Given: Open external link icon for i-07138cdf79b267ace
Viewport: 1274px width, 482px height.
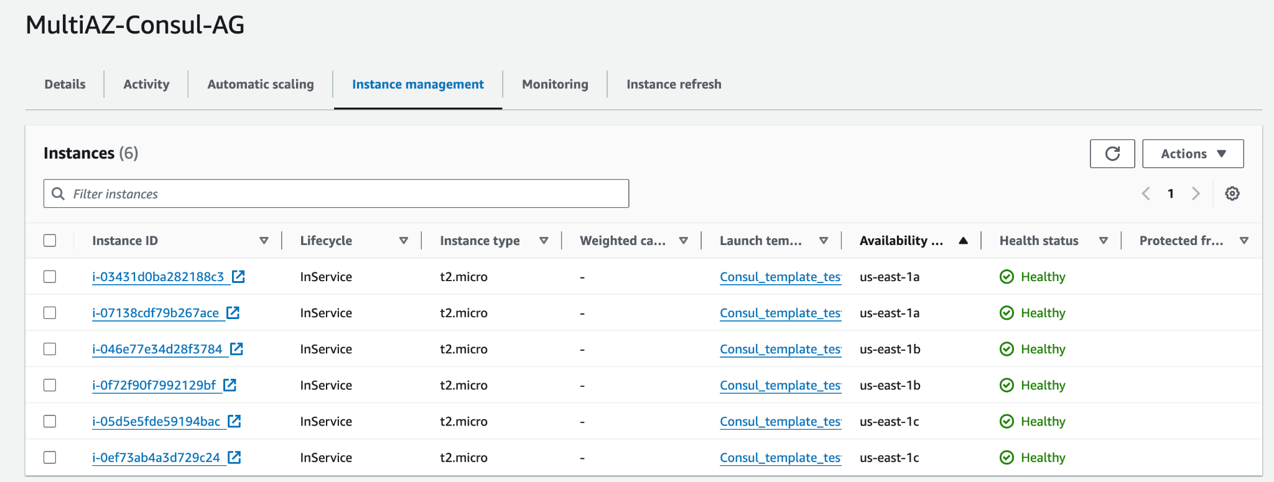Looking at the screenshot, I should [233, 313].
